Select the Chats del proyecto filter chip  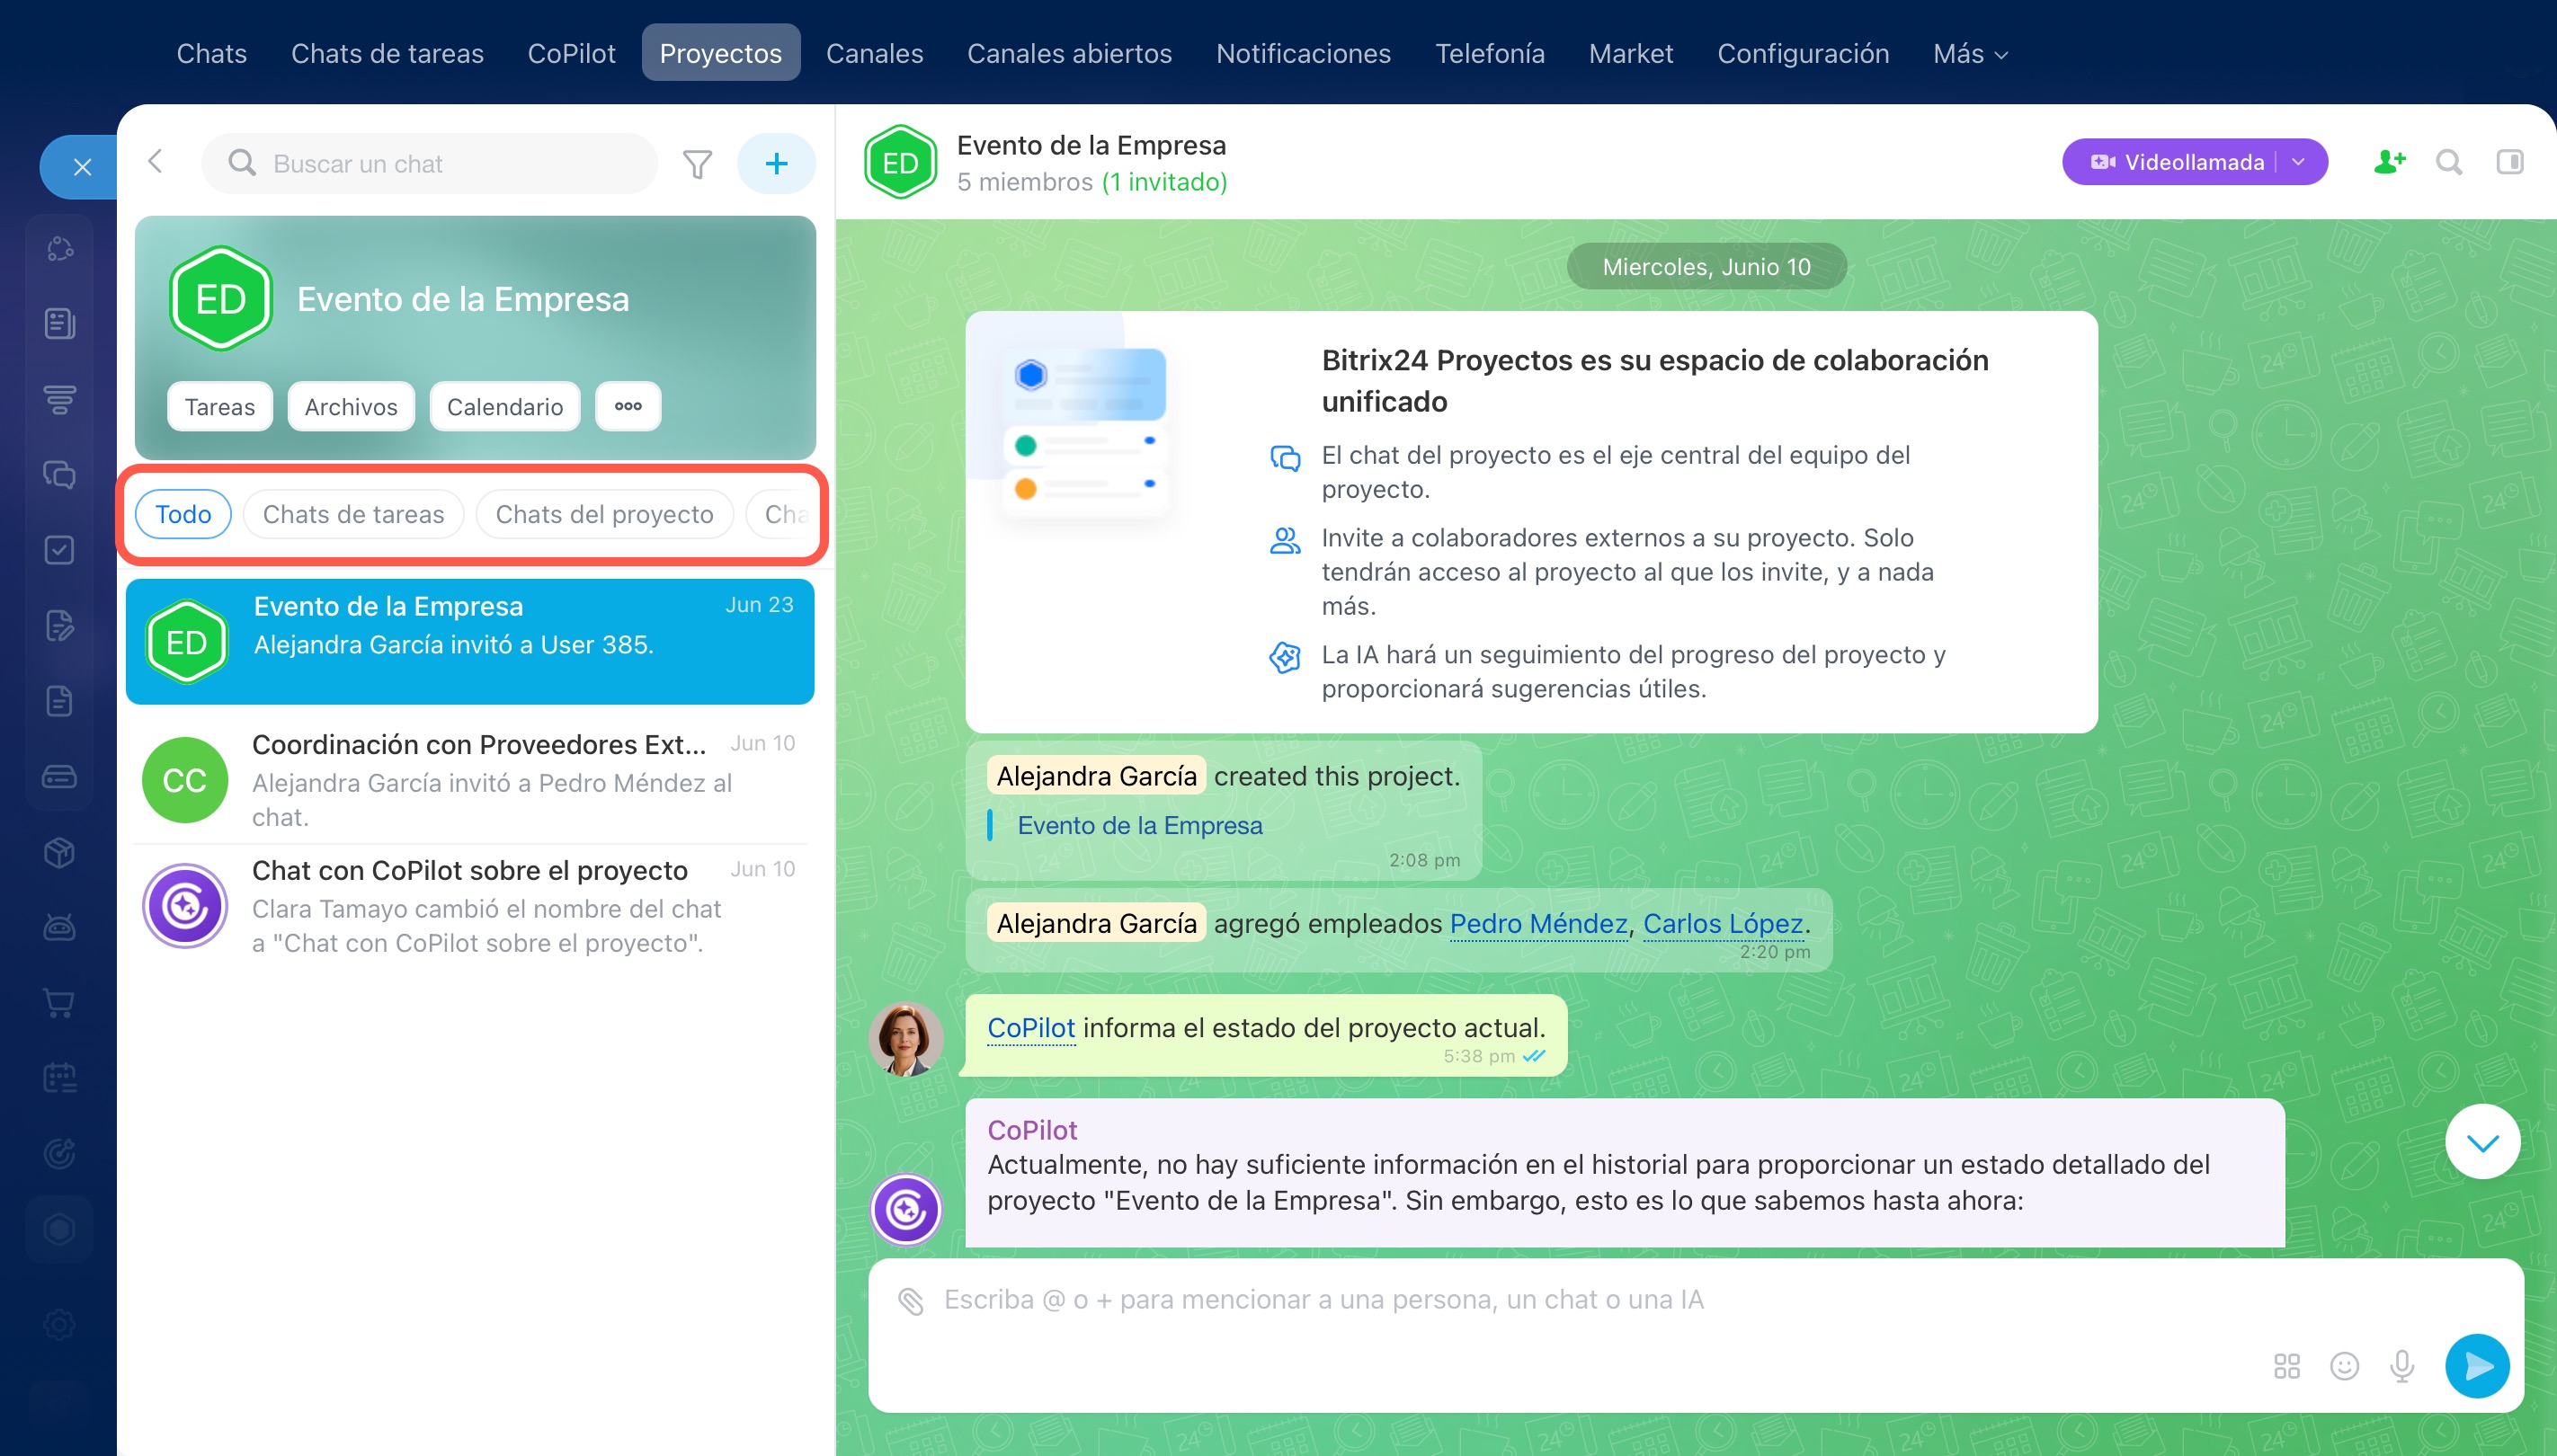point(604,514)
